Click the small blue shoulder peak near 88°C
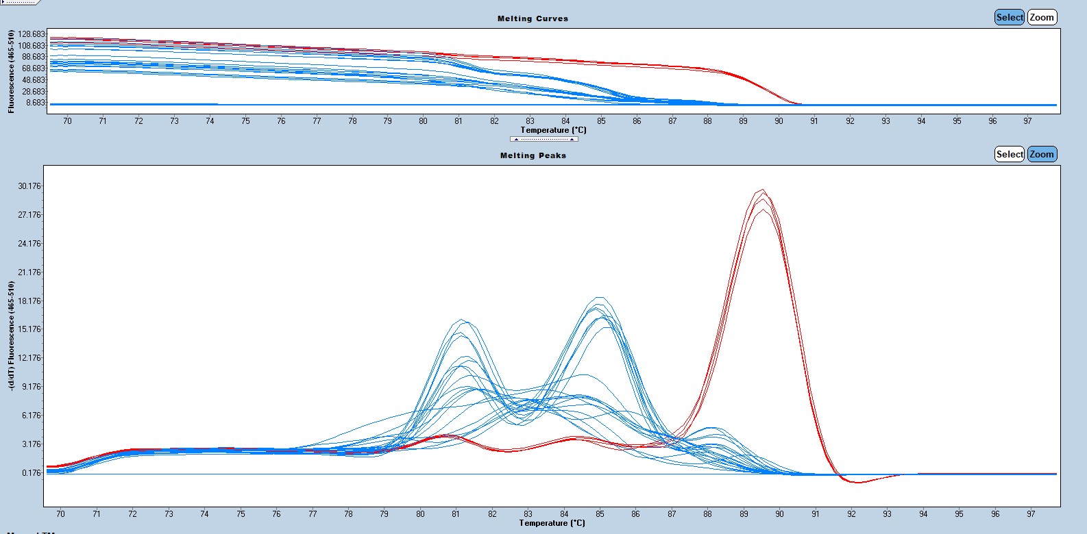 click(x=713, y=429)
